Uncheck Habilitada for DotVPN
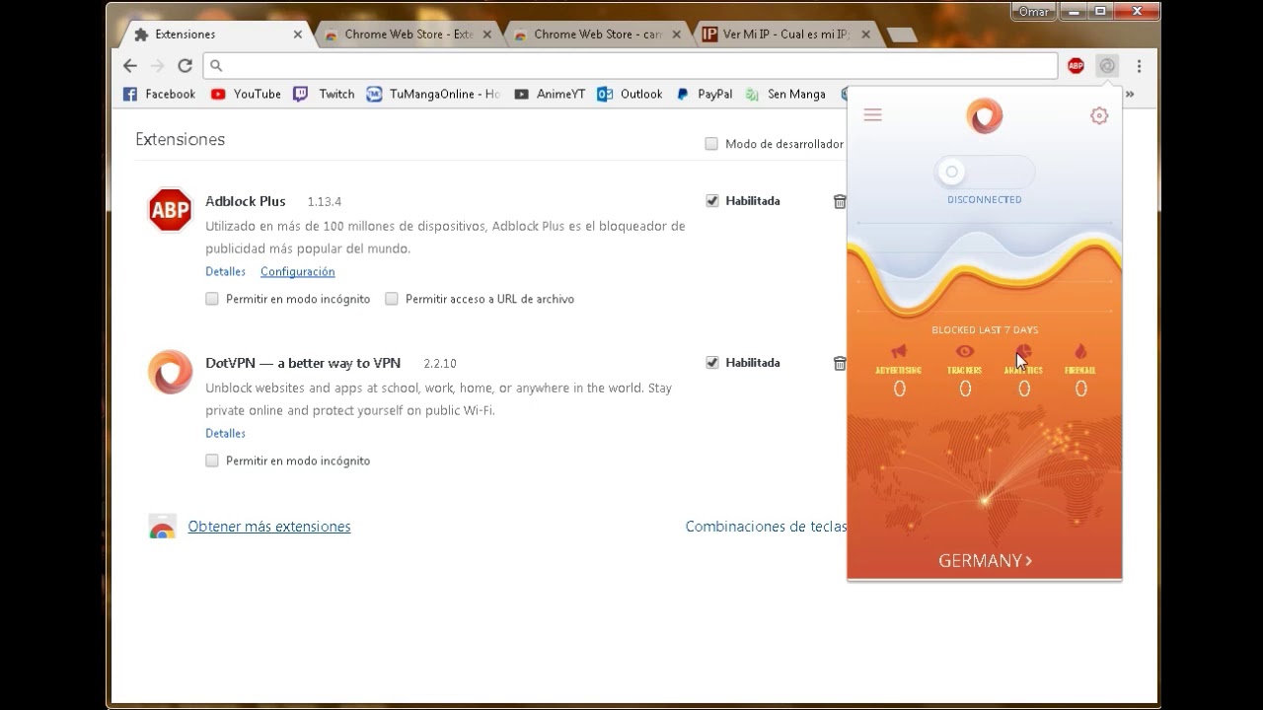The width and height of the screenshot is (1263, 710). pyautogui.click(x=712, y=363)
